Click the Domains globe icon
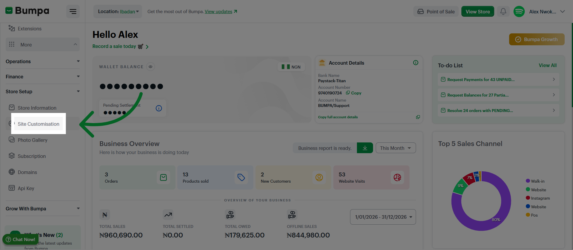The width and height of the screenshot is (573, 250). pos(12,172)
